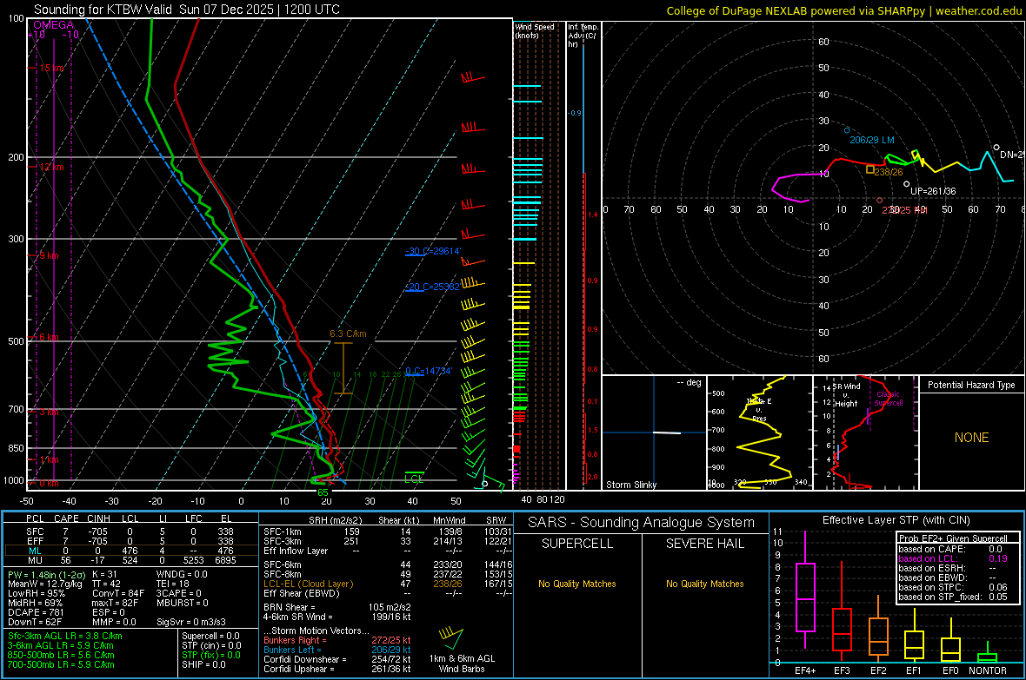Viewport: 1026px width, 680px height.
Task: Click the 'DCAPE = 781' value
Action: pos(36,612)
